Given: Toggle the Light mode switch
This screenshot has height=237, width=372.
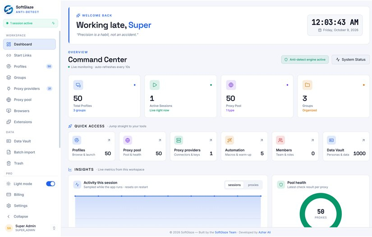Looking at the screenshot, I should [51, 184].
